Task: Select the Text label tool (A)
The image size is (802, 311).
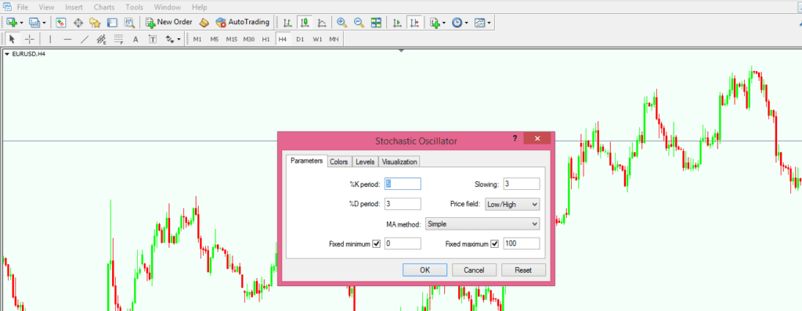Action: point(135,39)
